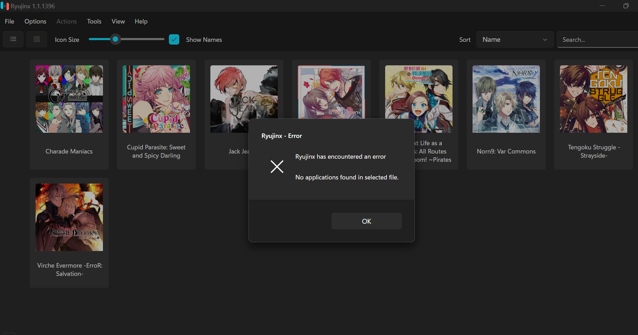The image size is (638, 335).
Task: Focus the Search games field
Action: [x=598, y=39]
